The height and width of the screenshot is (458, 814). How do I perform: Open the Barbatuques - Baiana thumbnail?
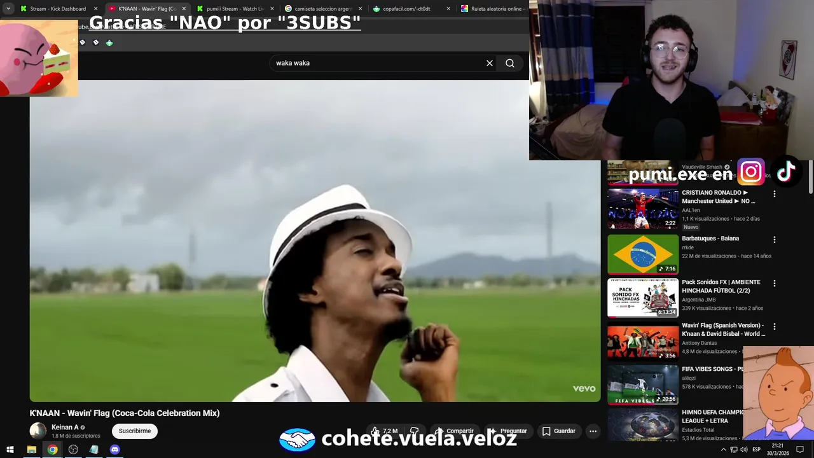pos(643,254)
